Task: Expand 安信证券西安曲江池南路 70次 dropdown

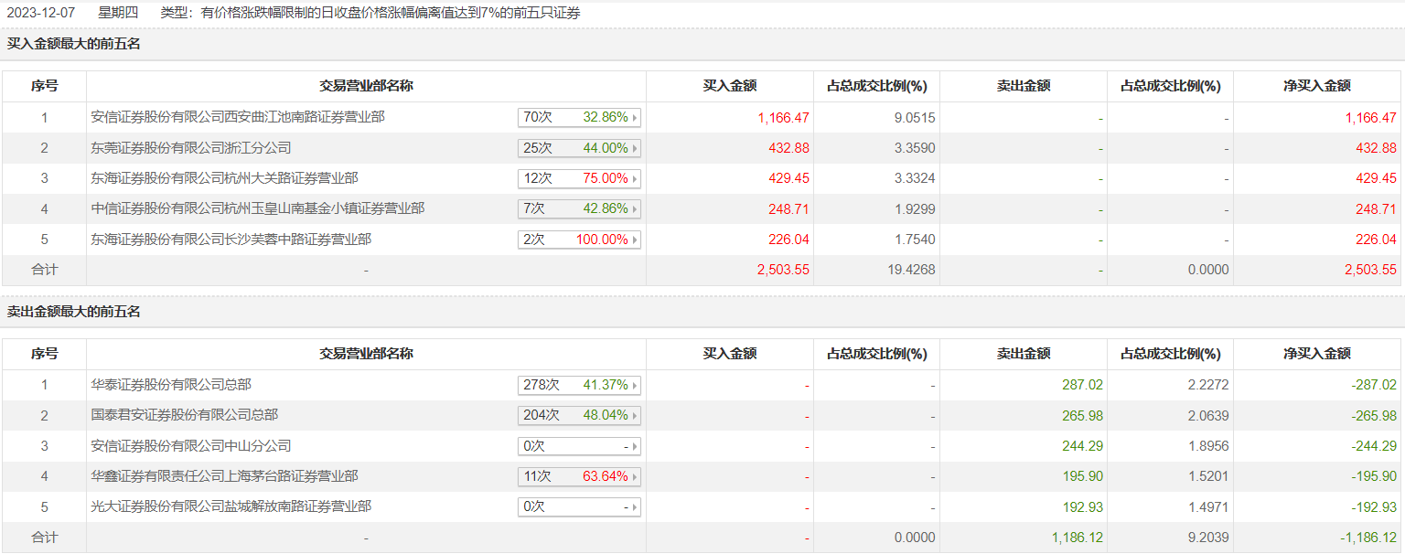Action: point(579,117)
